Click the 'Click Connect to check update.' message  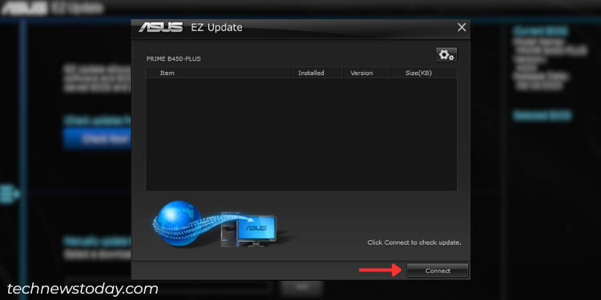click(414, 242)
